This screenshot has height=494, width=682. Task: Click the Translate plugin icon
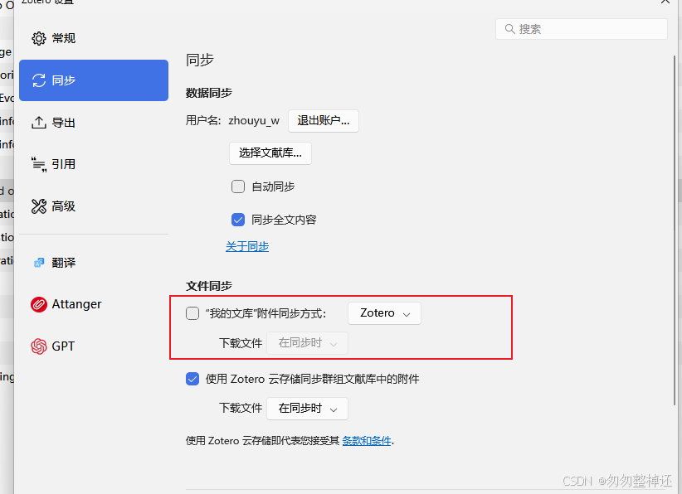tap(39, 263)
